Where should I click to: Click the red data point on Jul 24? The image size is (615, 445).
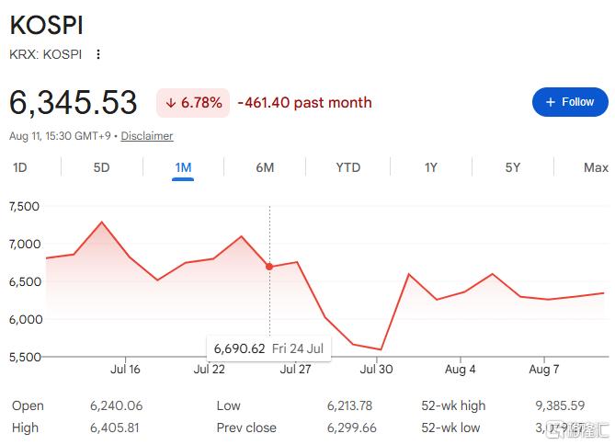point(269,267)
